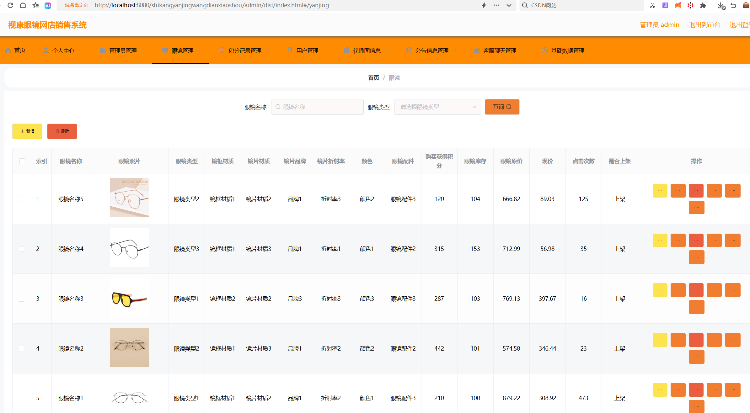Check the checkbox for row 眼镜名称5
750x413 pixels.
(22, 199)
